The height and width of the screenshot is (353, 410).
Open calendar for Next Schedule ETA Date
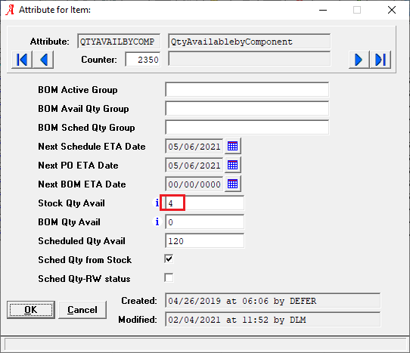(x=233, y=146)
